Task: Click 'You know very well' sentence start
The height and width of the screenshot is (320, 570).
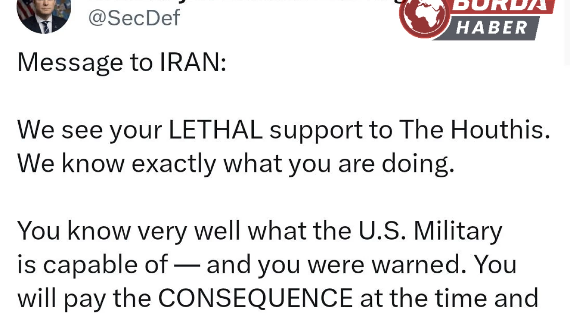Action: [x=130, y=231]
